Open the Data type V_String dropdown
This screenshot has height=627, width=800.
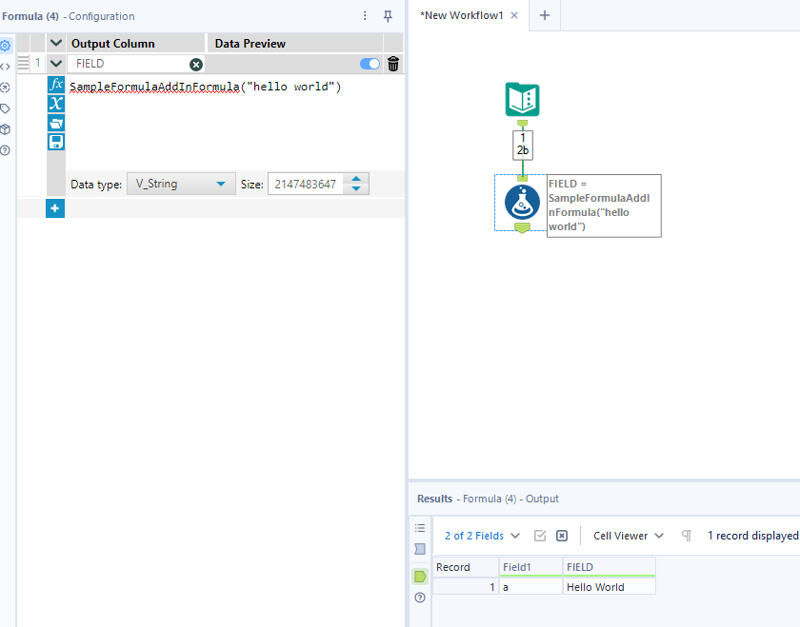(181, 184)
